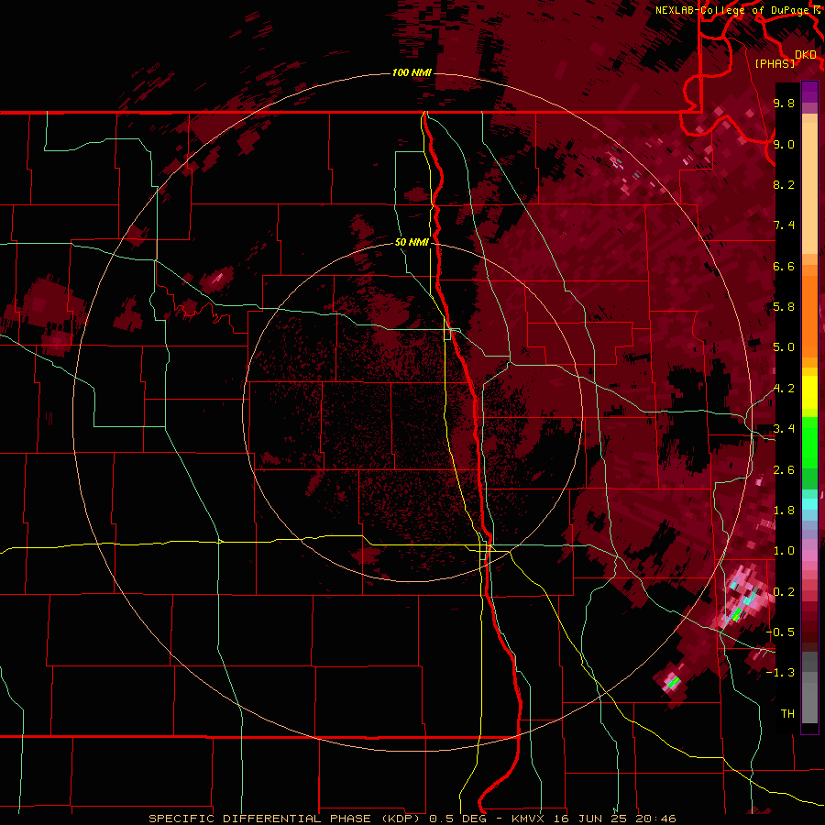Pick the yellow segment of the color bar
This screenshot has width=825, height=825.
pyautogui.click(x=809, y=392)
